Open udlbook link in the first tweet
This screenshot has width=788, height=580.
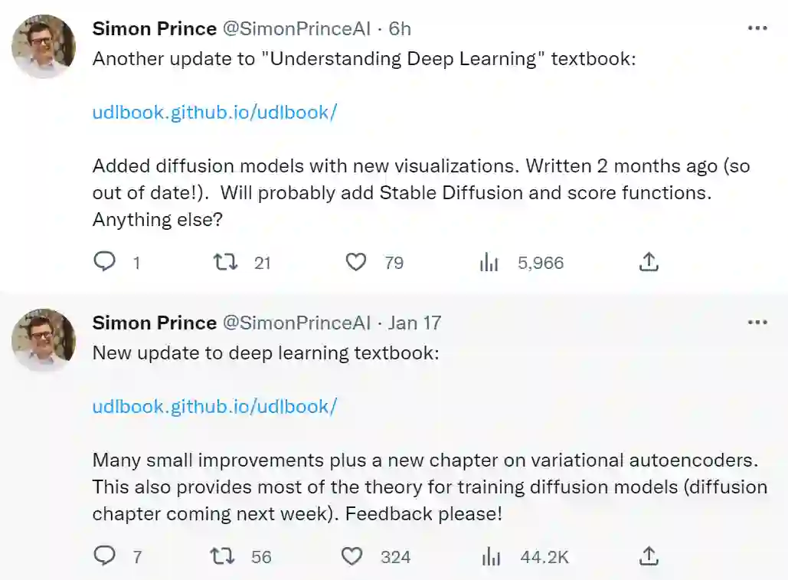(x=214, y=112)
